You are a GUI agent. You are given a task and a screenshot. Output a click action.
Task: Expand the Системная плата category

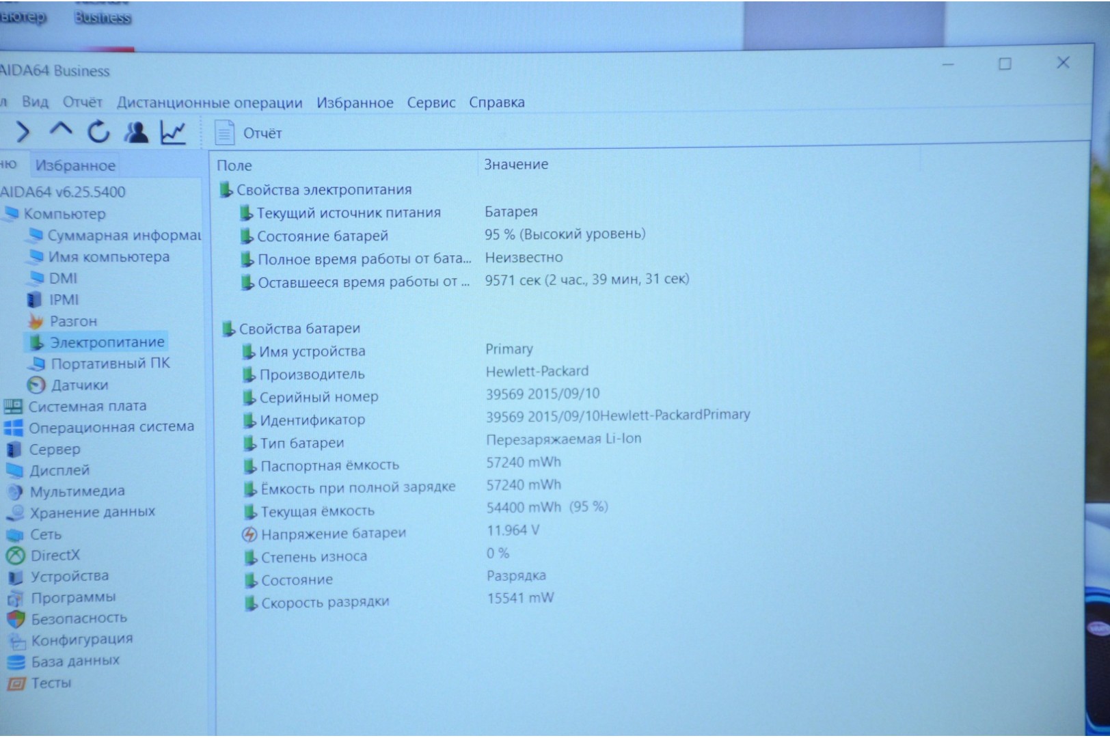87,406
